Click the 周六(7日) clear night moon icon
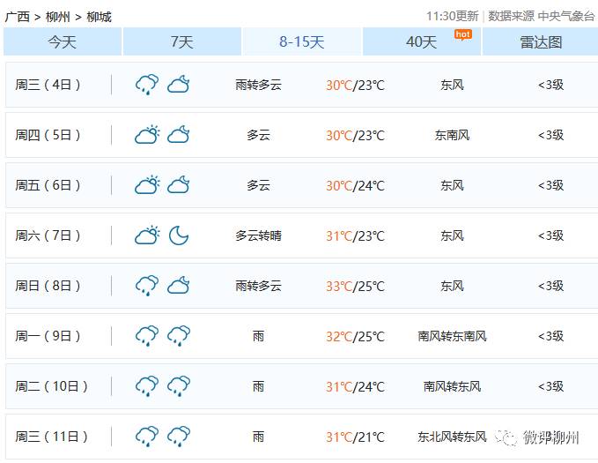This screenshot has height=463, width=598. pyautogui.click(x=179, y=235)
